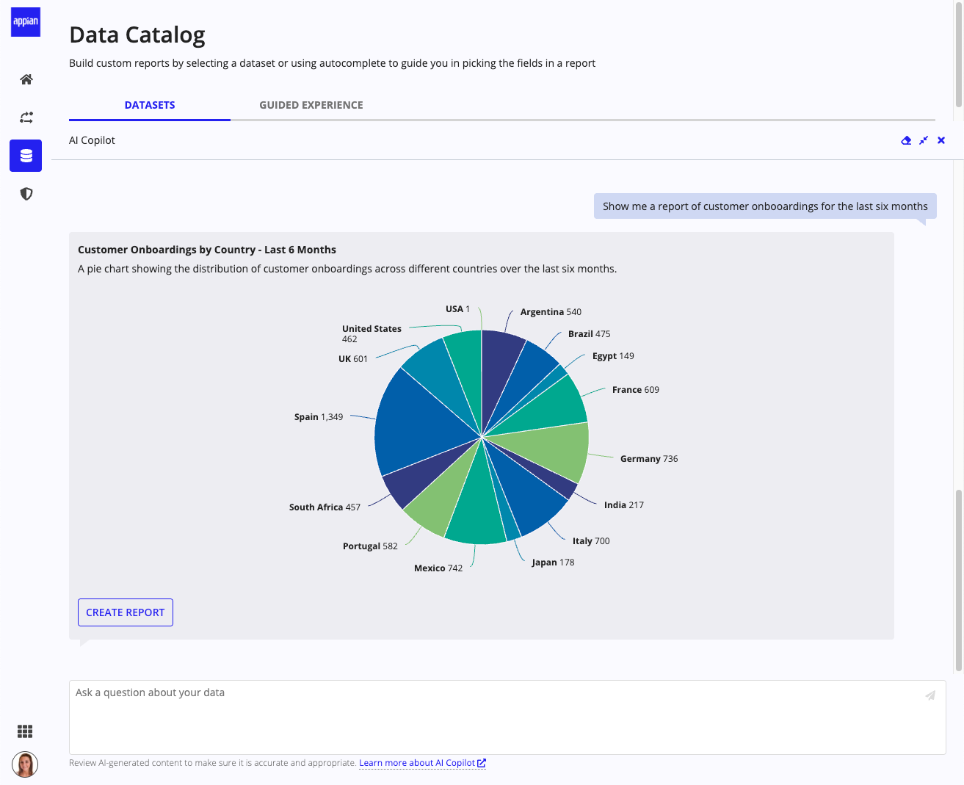Select the Argentina pie slice

(x=496, y=375)
